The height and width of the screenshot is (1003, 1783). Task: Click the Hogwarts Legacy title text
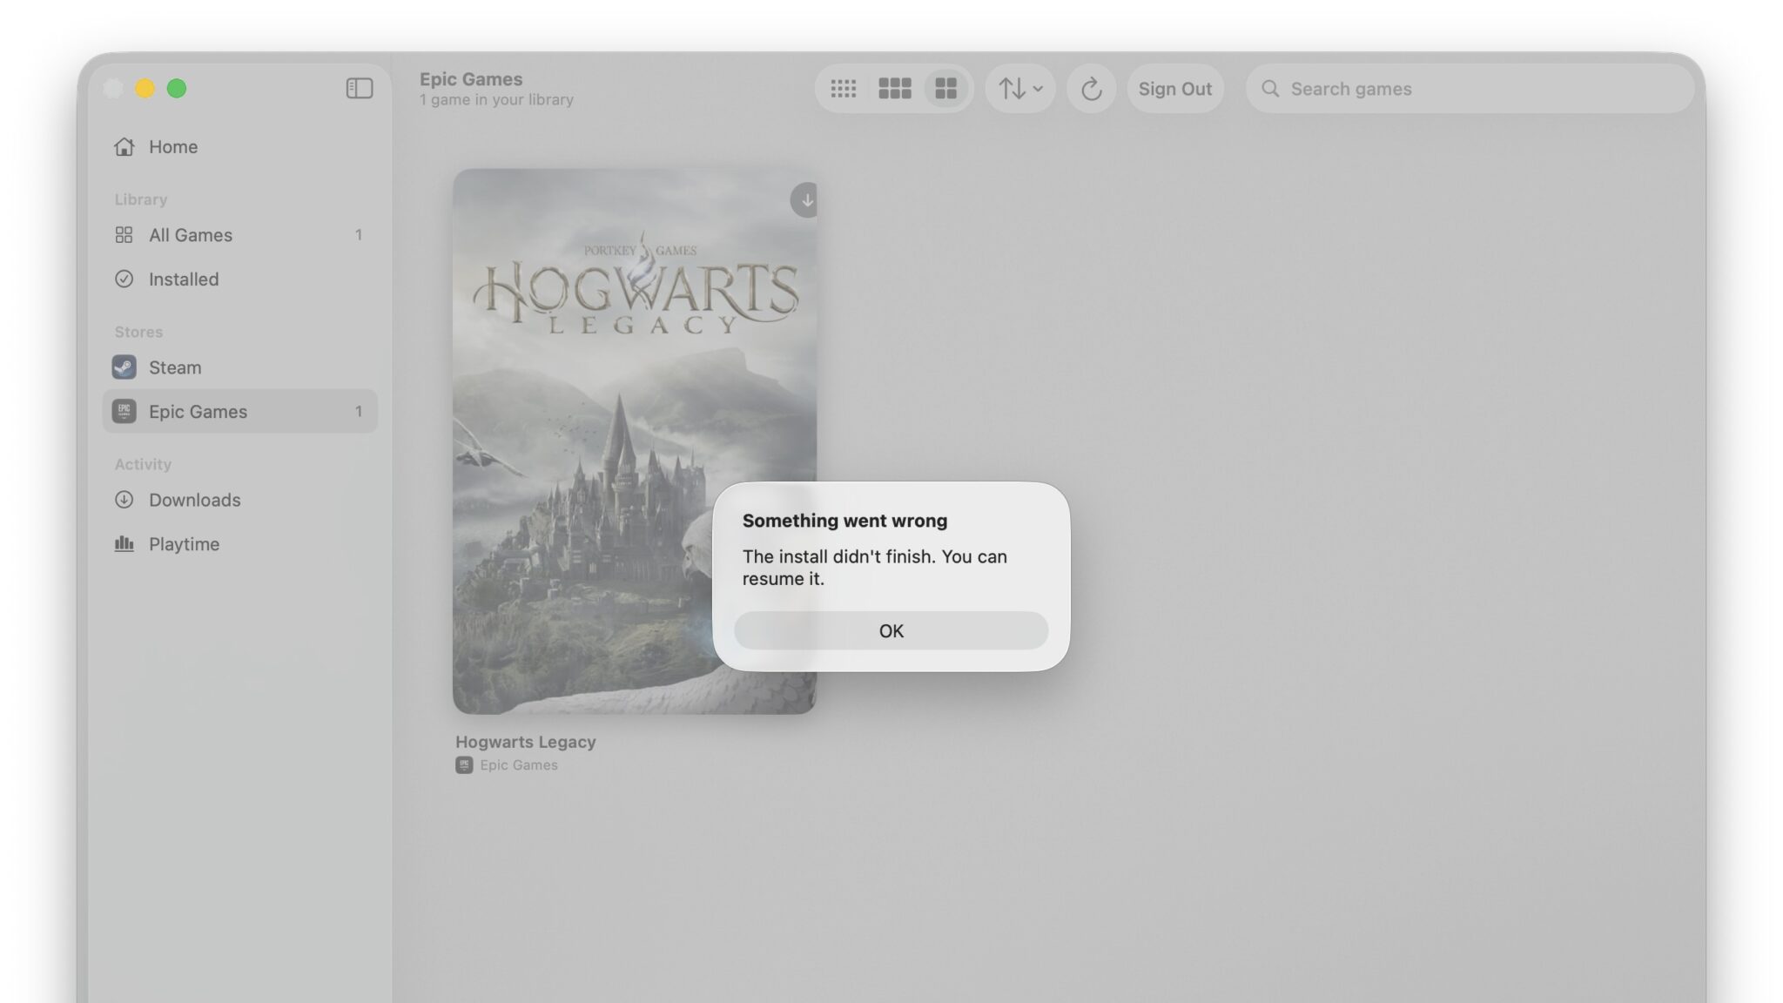[526, 742]
